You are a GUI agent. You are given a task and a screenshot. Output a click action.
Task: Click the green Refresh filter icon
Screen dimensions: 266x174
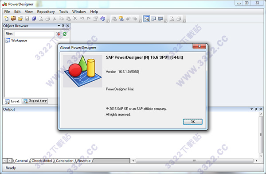65,34
